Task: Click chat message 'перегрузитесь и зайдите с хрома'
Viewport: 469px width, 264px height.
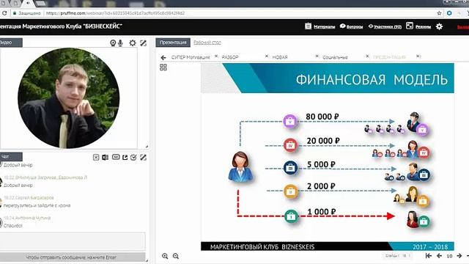Action: click(x=37, y=205)
